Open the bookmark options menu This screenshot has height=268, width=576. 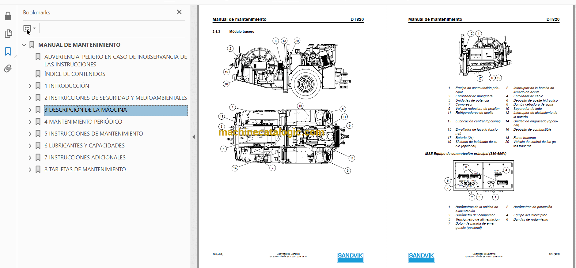[x=29, y=28]
